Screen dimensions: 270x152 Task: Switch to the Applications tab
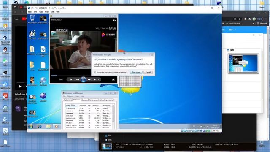pos(67,100)
